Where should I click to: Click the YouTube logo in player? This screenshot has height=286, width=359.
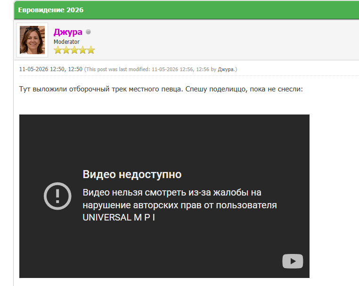[x=293, y=261]
